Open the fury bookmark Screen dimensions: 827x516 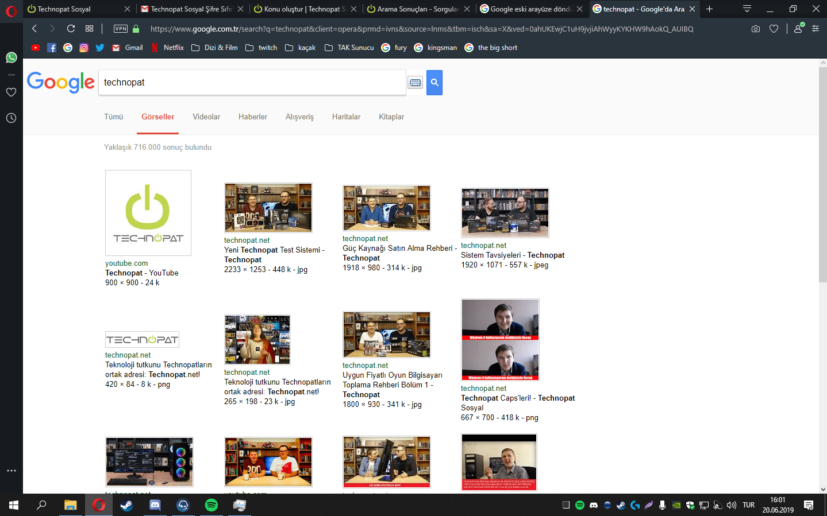point(394,48)
